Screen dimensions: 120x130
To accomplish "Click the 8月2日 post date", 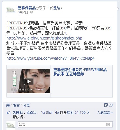I will 23,12.
